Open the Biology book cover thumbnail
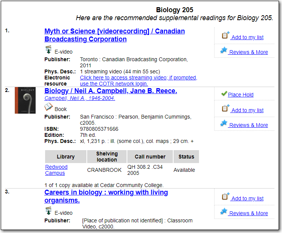 coord(25,100)
